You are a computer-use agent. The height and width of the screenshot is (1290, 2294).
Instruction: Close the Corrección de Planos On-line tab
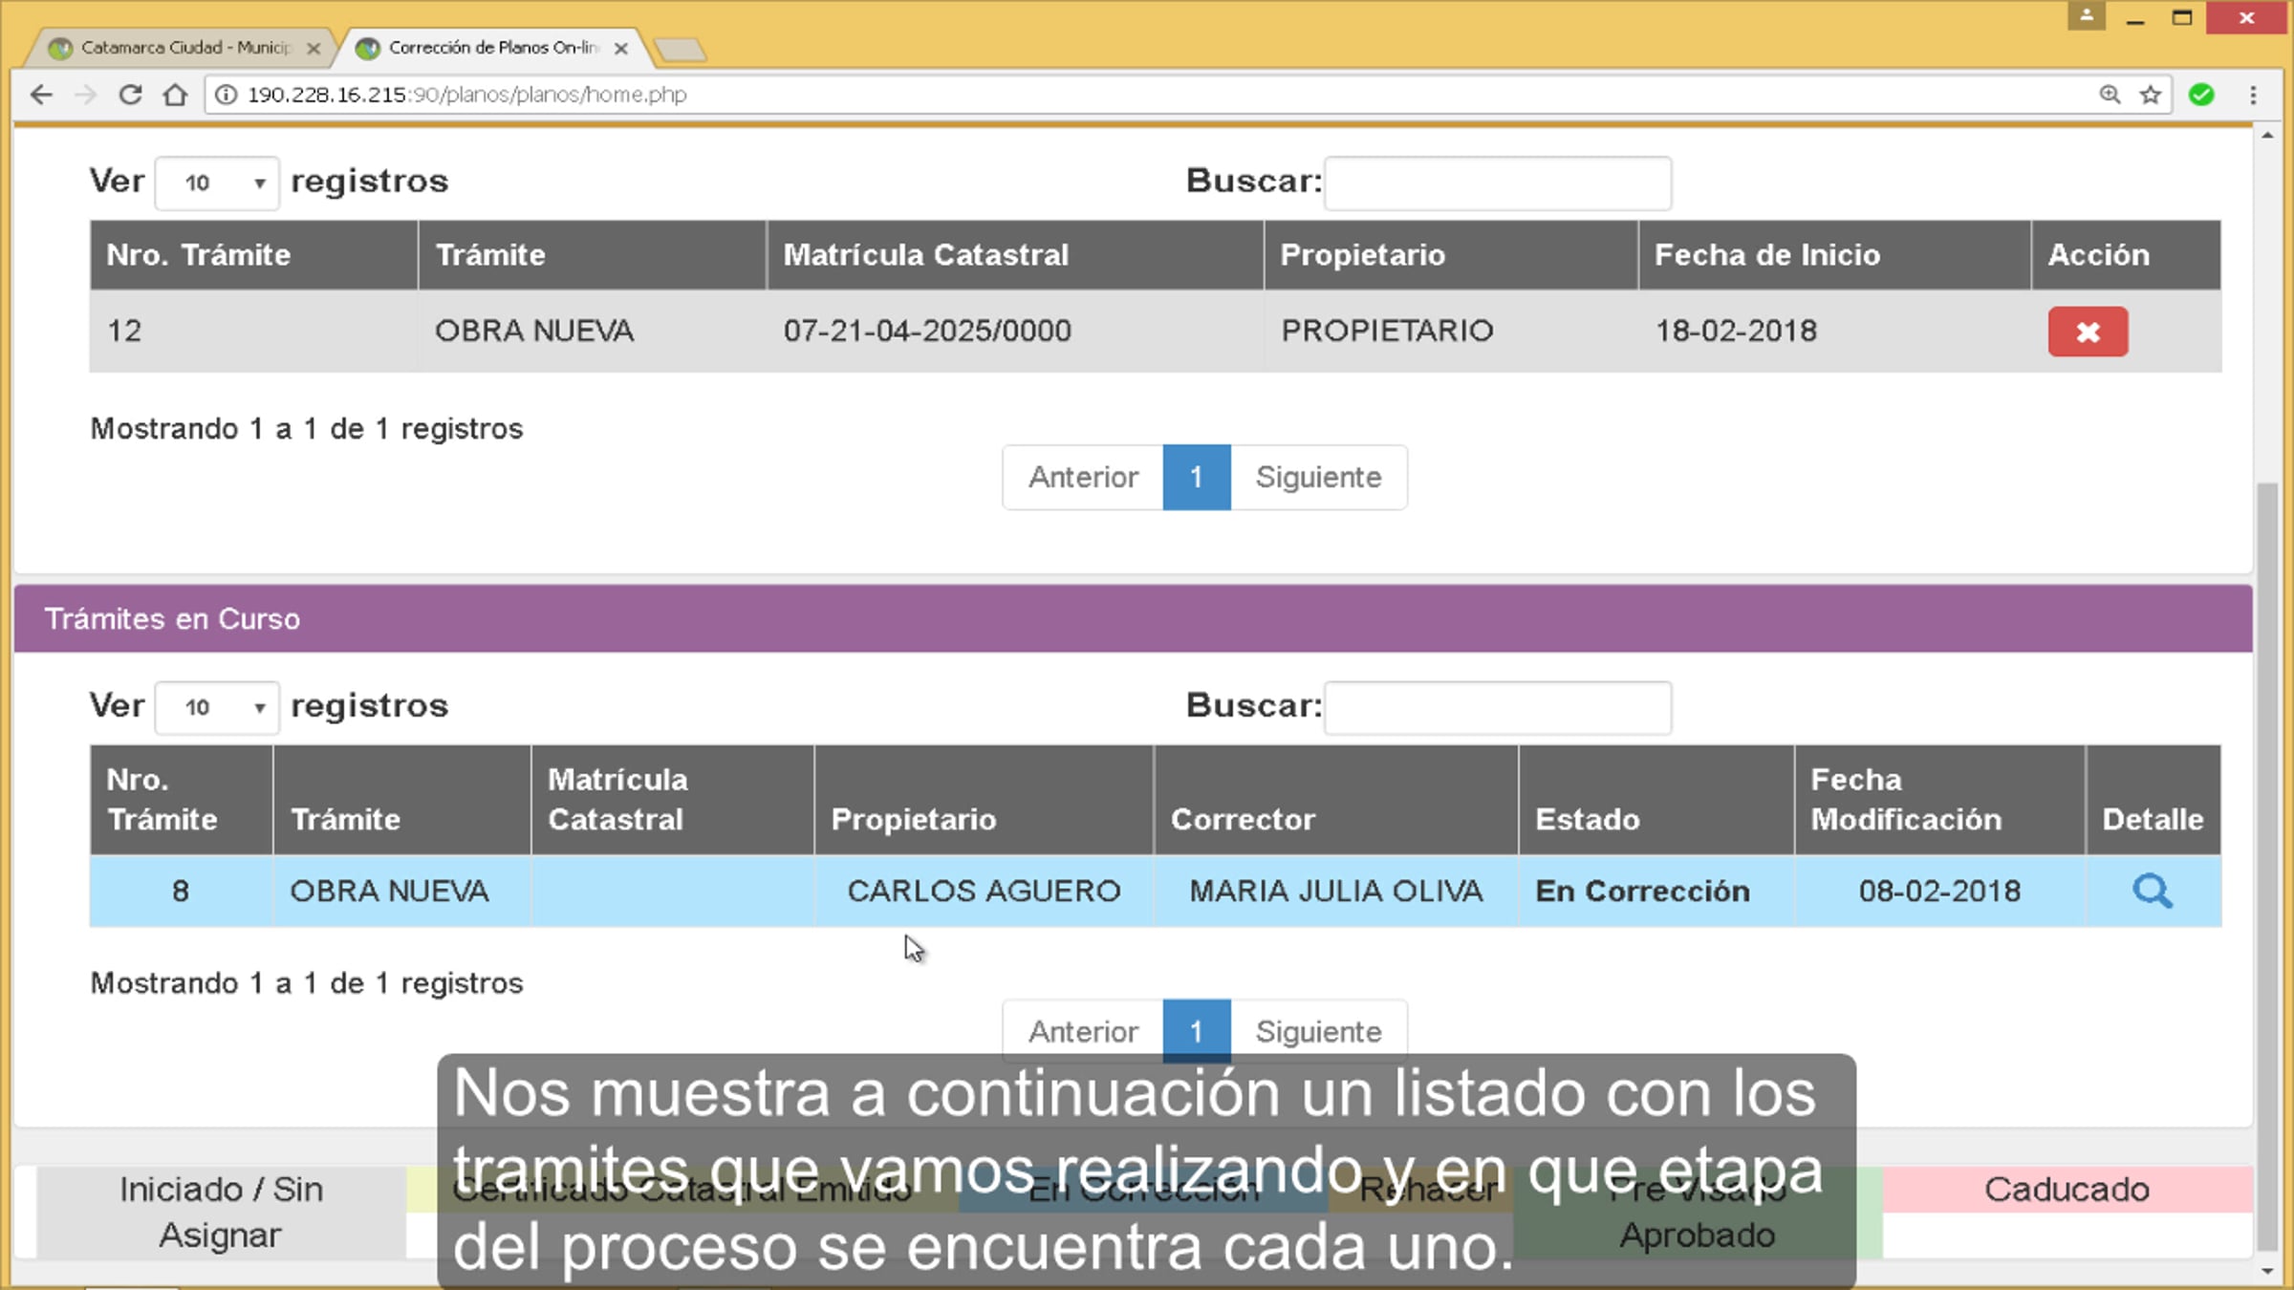tap(621, 48)
